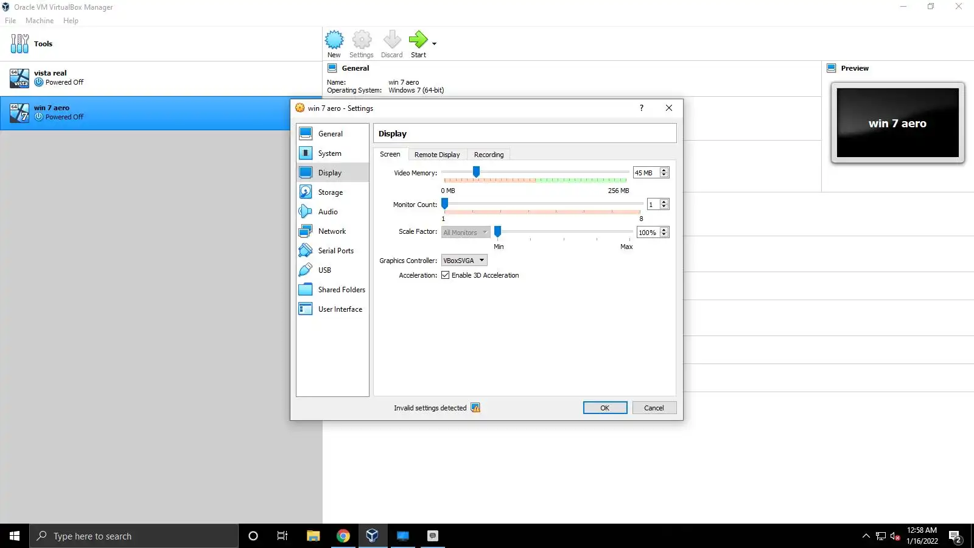Click the invalid settings warning icon
974x548 pixels.
pyautogui.click(x=475, y=408)
